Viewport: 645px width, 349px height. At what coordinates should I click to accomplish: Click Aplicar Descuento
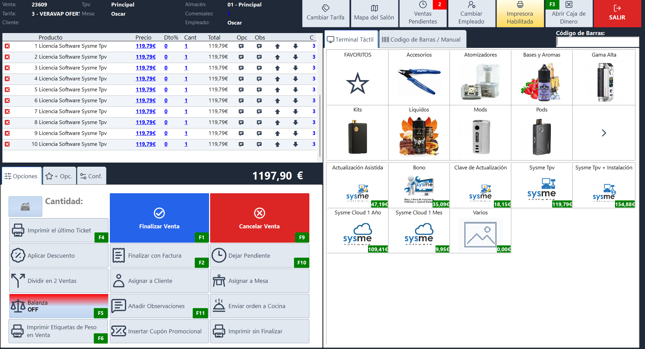tap(59, 256)
